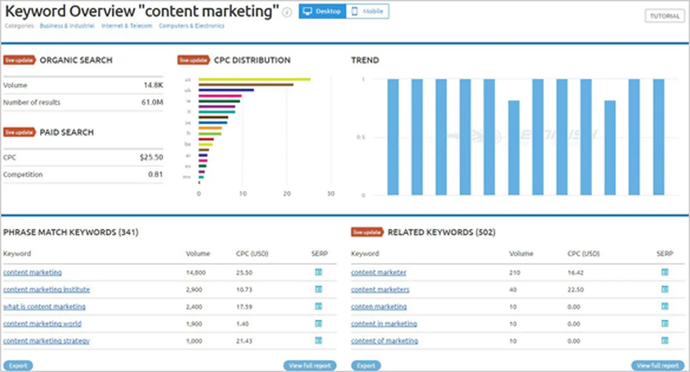Image resolution: width=690 pixels, height=372 pixels.
Task: Select the 0.81 competition value
Action: coord(155,174)
